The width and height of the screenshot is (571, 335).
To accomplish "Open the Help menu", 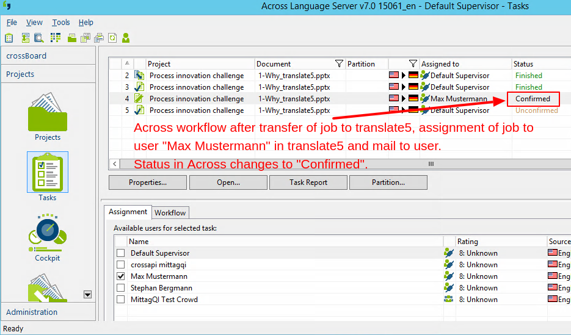I will click(86, 22).
